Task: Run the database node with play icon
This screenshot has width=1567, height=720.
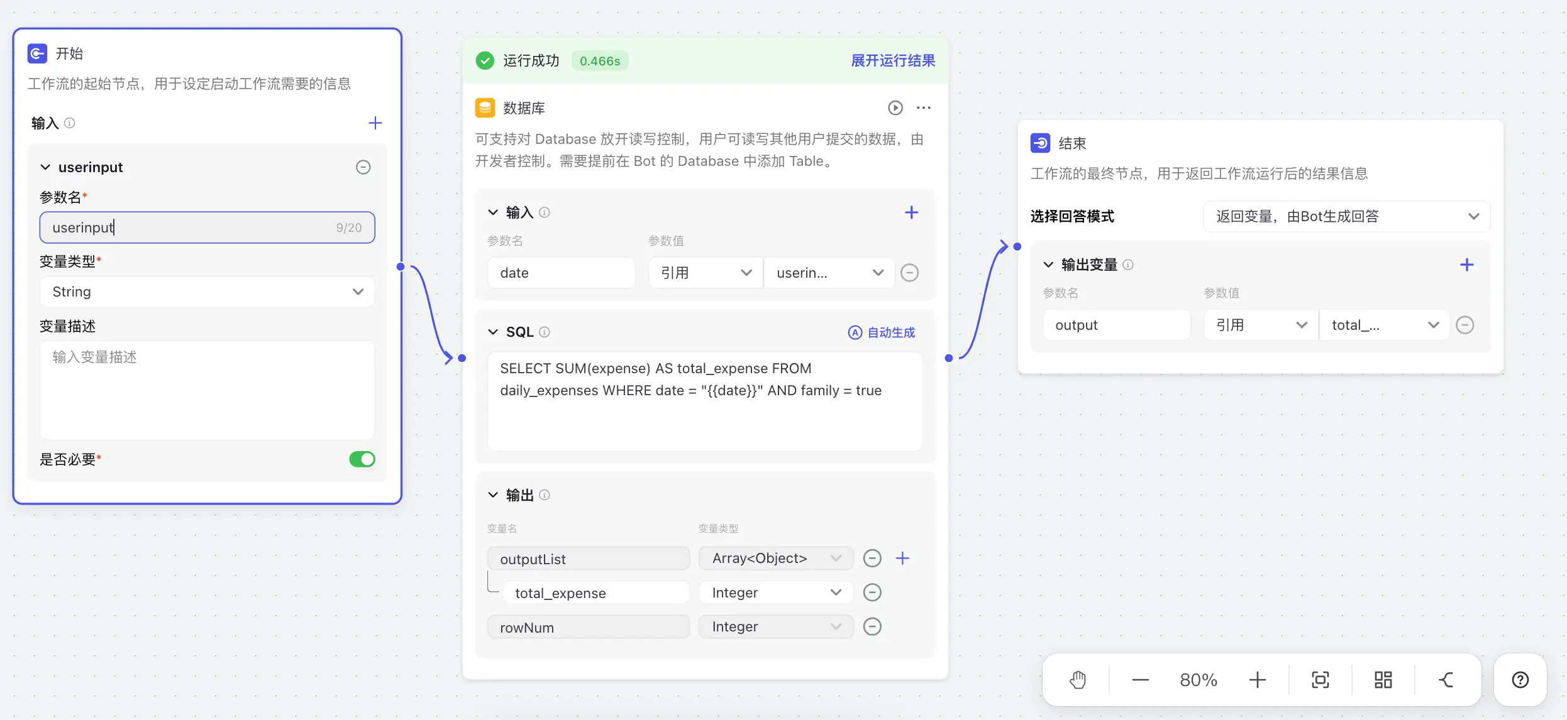Action: [895, 108]
